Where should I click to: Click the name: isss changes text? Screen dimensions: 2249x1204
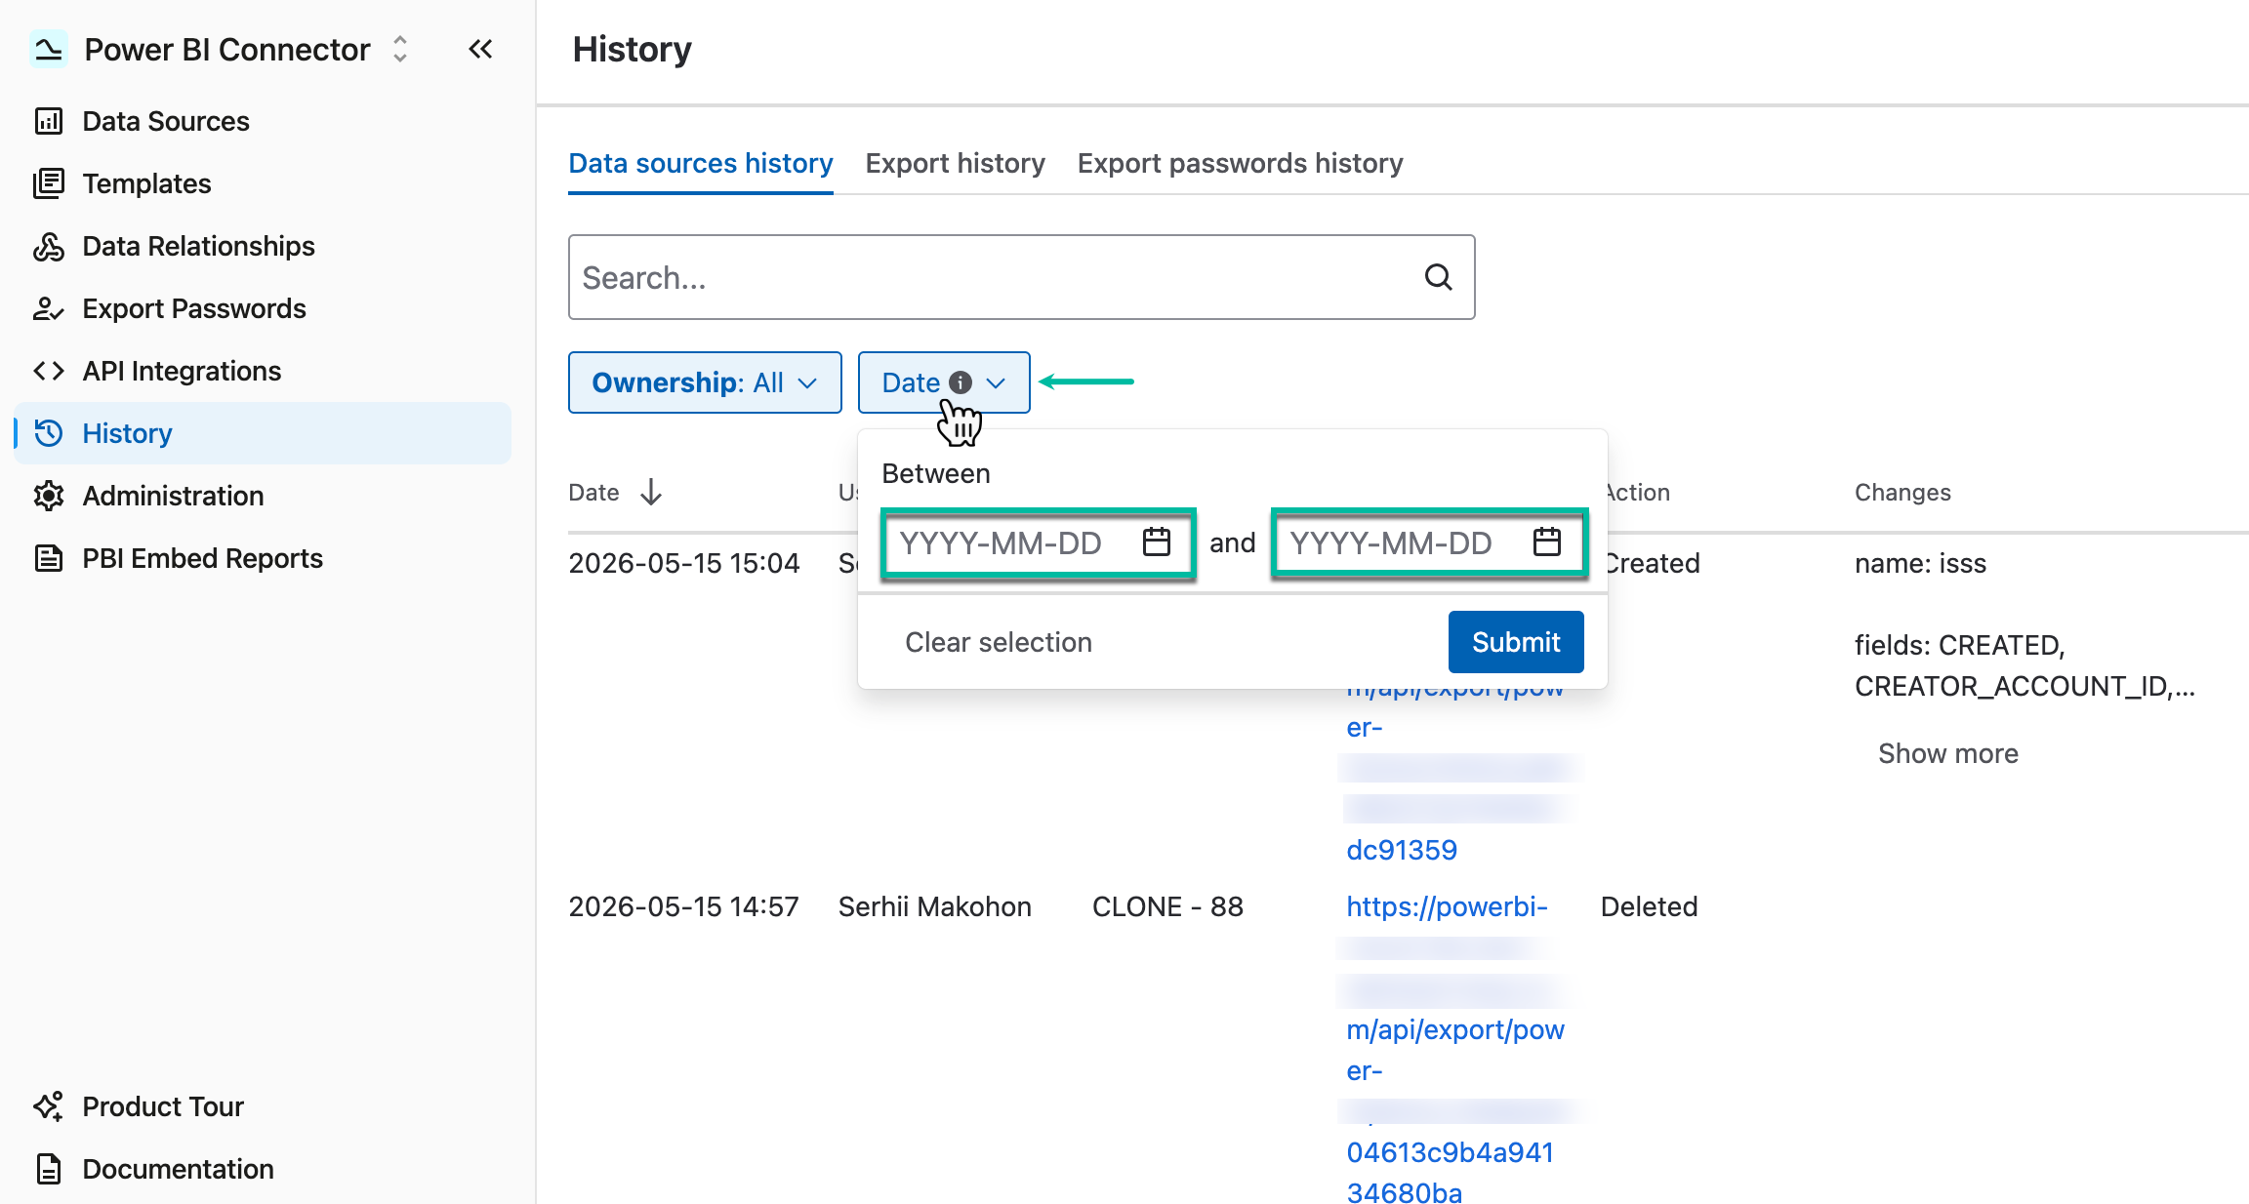point(1921,563)
